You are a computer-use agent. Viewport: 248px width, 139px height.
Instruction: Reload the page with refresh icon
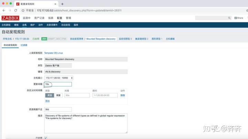pos(15,10)
